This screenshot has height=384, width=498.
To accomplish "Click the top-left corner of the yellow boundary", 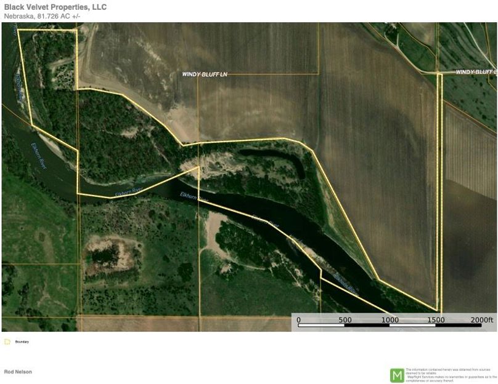I will pos(18,29).
